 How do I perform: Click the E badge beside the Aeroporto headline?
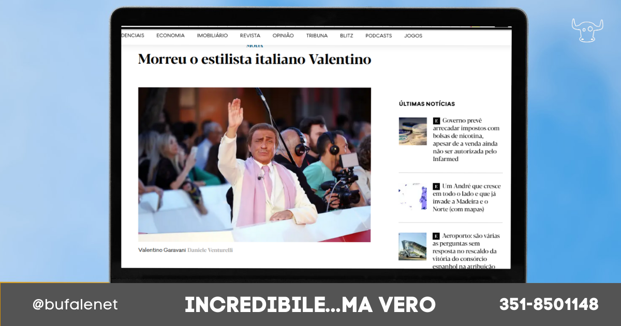pos(436,236)
